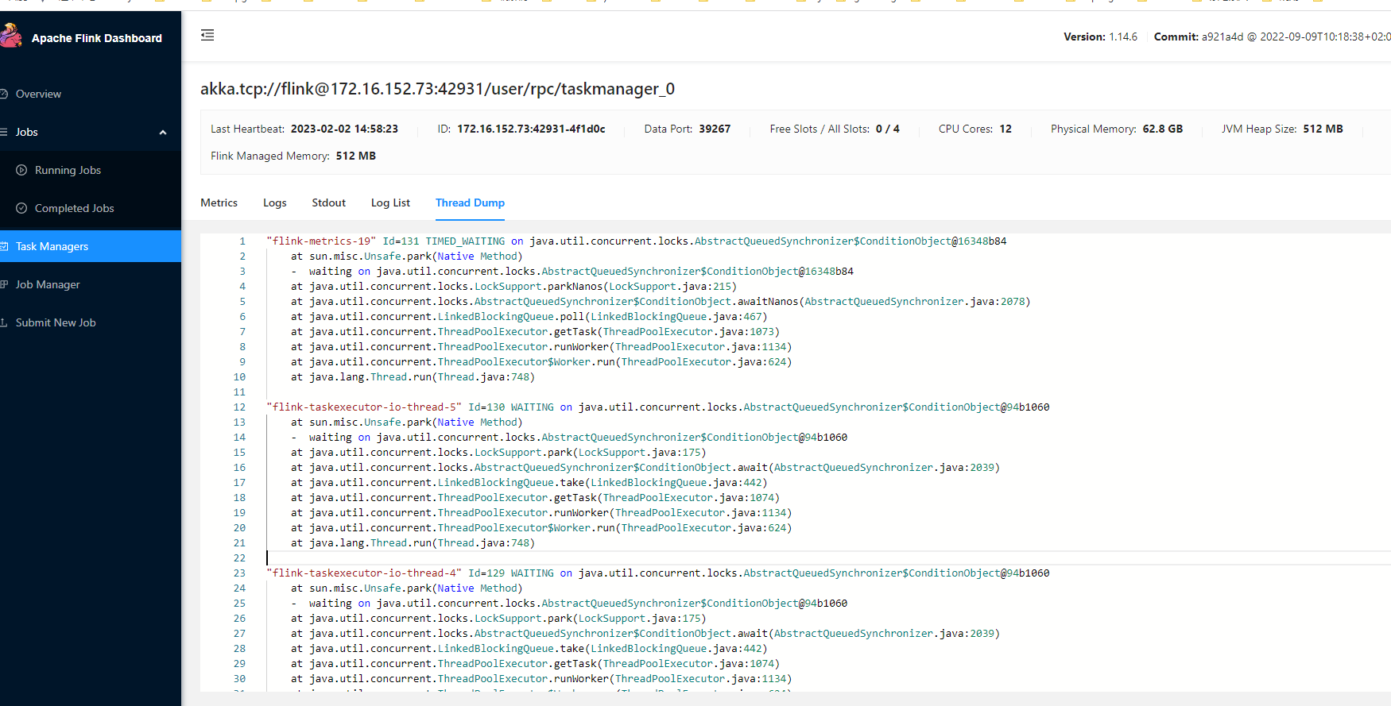Click the Data Port value 39267
1391x706 pixels.
click(x=715, y=129)
